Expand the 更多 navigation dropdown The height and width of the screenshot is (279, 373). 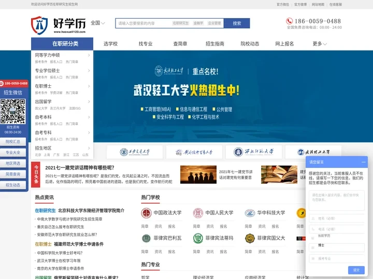click(x=320, y=43)
